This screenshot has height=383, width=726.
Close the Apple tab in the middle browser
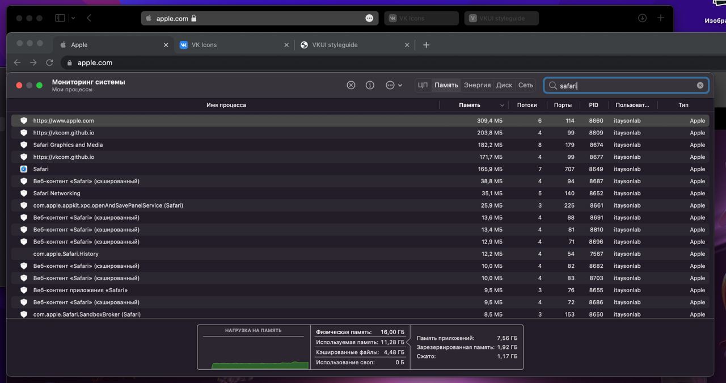click(166, 45)
